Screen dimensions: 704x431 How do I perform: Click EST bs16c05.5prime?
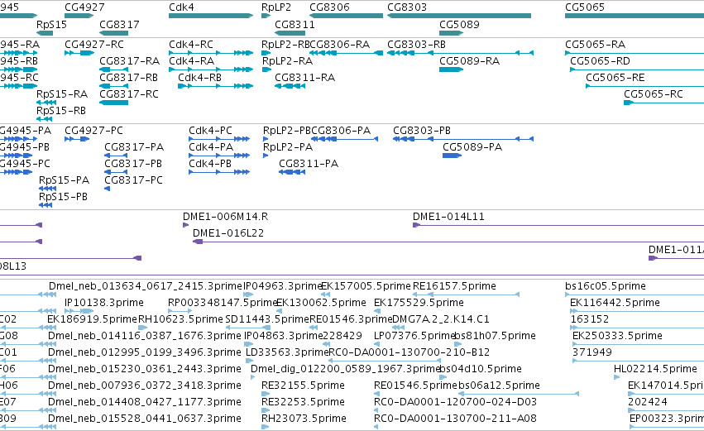click(x=606, y=286)
